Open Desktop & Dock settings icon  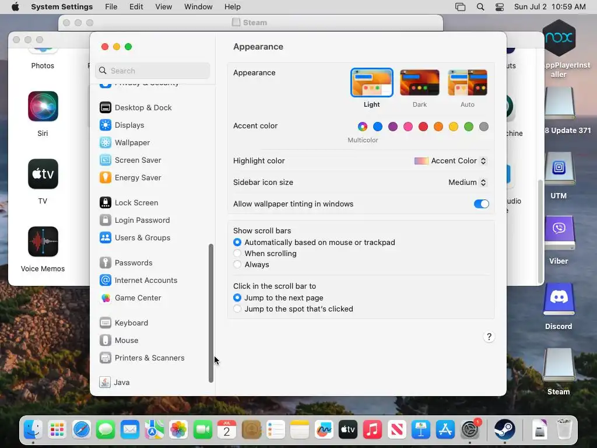(x=106, y=107)
